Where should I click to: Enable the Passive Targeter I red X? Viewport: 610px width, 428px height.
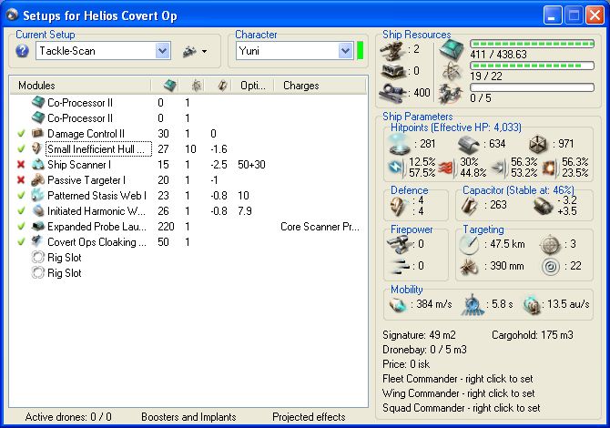pyautogui.click(x=21, y=180)
